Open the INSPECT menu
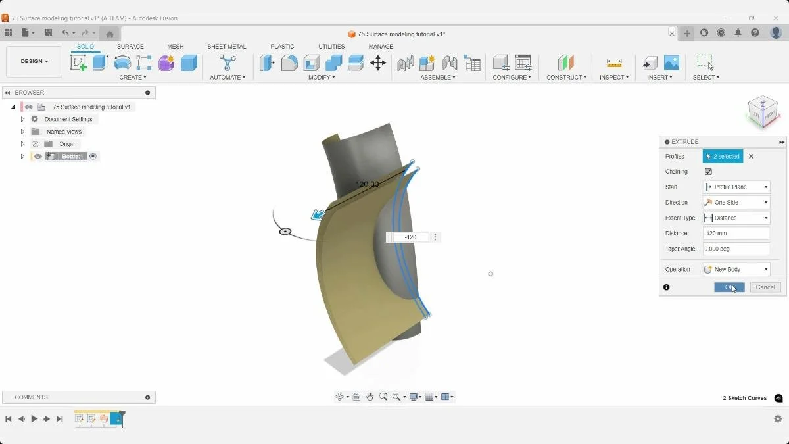This screenshot has width=789, height=444. (x=614, y=78)
